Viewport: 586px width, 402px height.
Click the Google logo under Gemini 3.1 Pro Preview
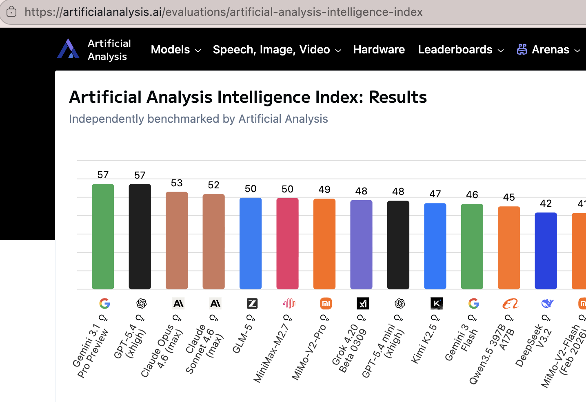(x=104, y=303)
